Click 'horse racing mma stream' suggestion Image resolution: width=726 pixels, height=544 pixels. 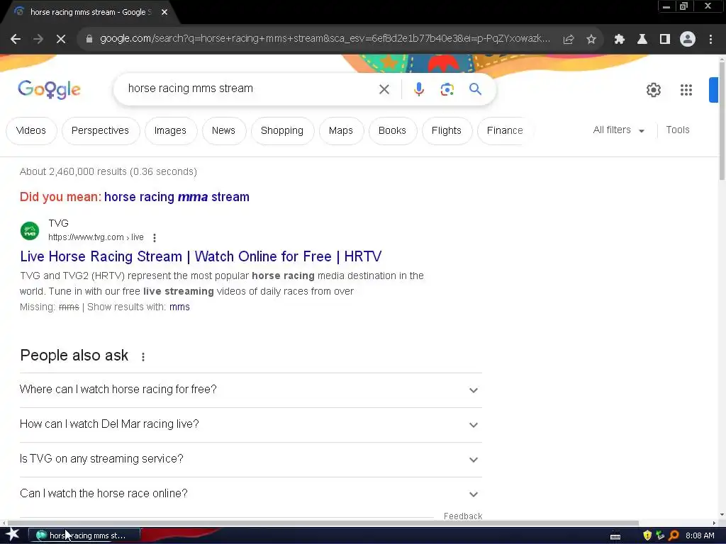[x=177, y=197]
